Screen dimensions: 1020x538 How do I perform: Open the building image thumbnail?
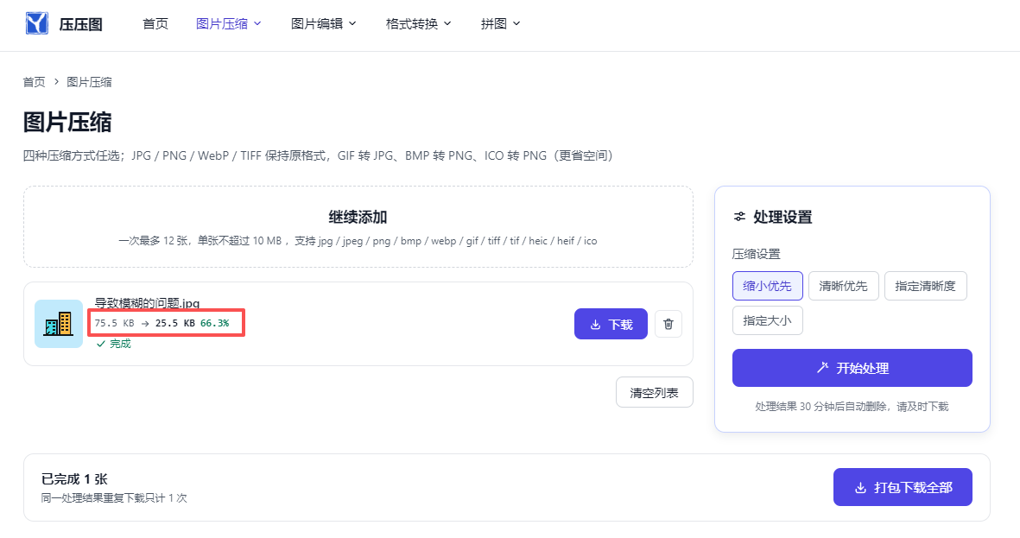point(59,324)
